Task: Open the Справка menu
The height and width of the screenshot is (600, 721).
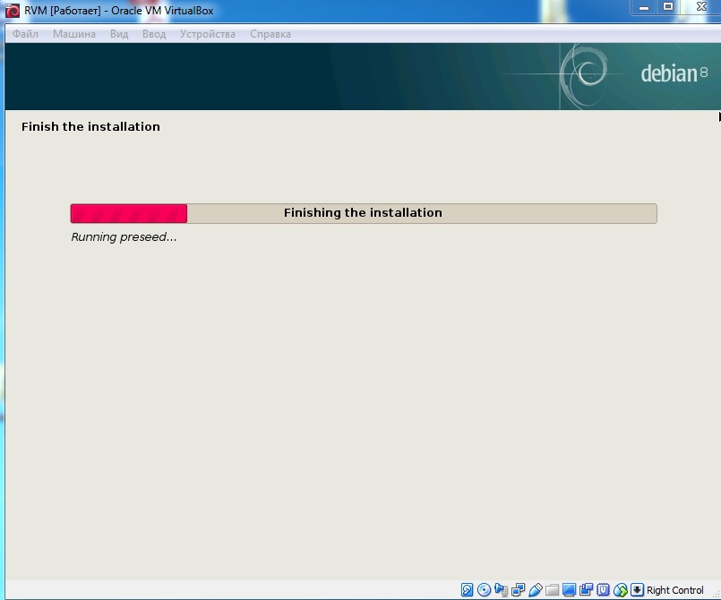Action: point(270,34)
